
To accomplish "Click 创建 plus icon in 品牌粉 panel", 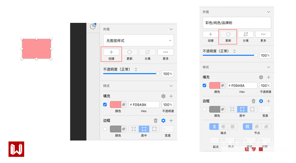I will (211, 34).
